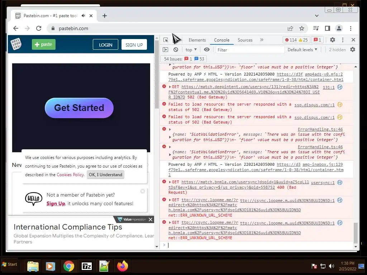The height and width of the screenshot is (275, 367).
Task: Expand the match.deepintent.com GET error
Action: point(170,87)
